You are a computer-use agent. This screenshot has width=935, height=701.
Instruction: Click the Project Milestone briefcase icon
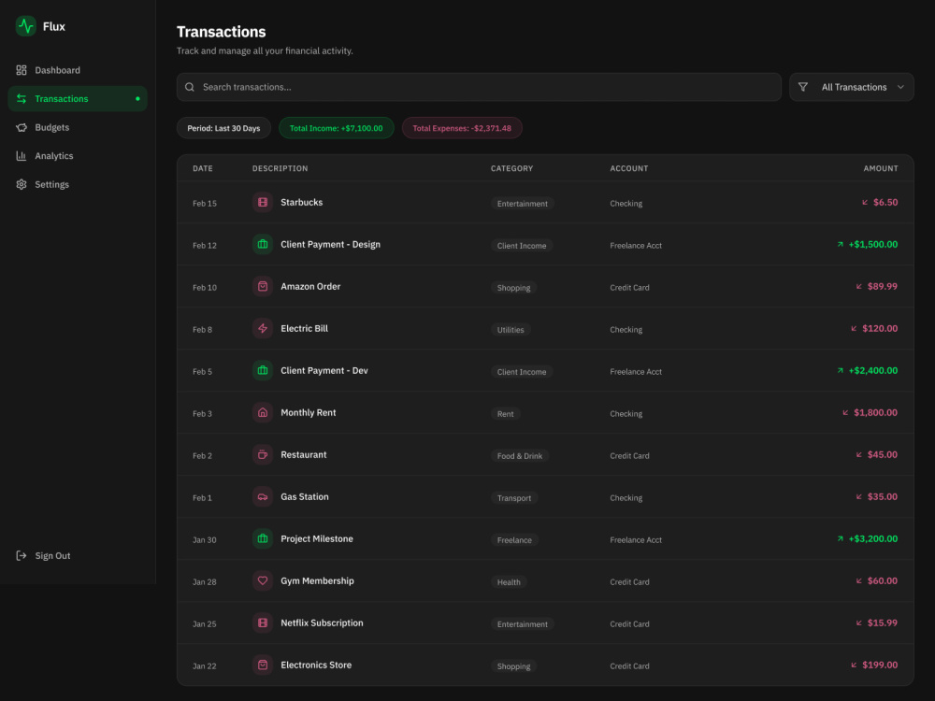[263, 539]
